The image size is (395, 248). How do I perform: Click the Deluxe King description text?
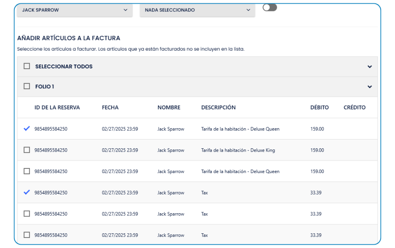pos(238,150)
